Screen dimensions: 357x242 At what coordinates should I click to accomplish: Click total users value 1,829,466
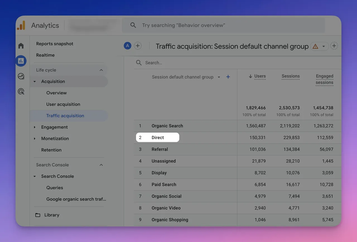click(x=256, y=108)
